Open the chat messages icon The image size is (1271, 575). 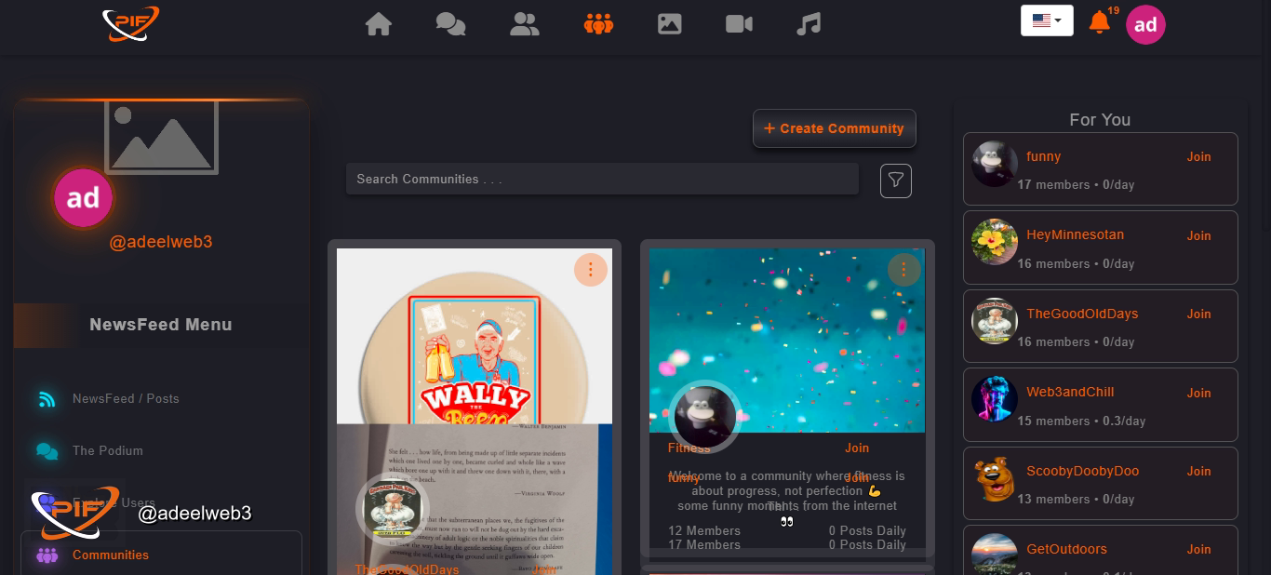tap(451, 24)
